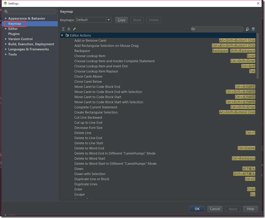Image resolution: width=265 pixels, height=218 pixels.
Task: Select Keymap in the settings sidebar
Action: 15,24
